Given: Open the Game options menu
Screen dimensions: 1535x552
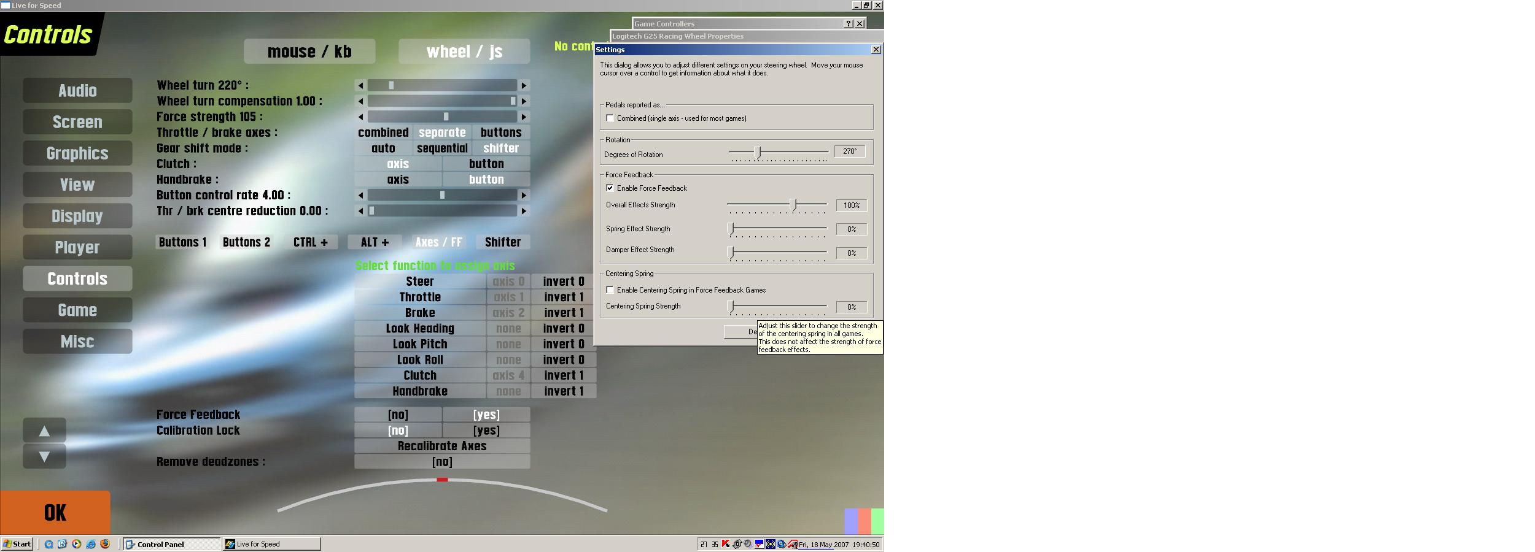Looking at the screenshot, I should [77, 310].
